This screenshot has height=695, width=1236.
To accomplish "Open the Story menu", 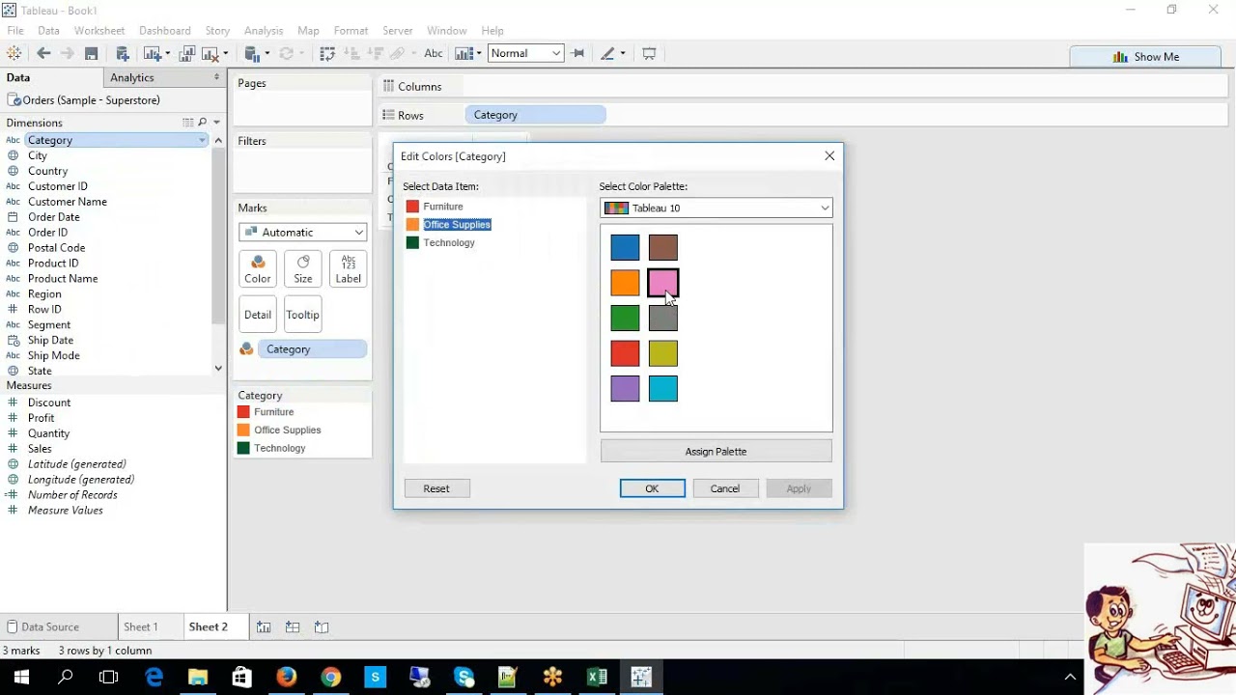I will [x=217, y=31].
